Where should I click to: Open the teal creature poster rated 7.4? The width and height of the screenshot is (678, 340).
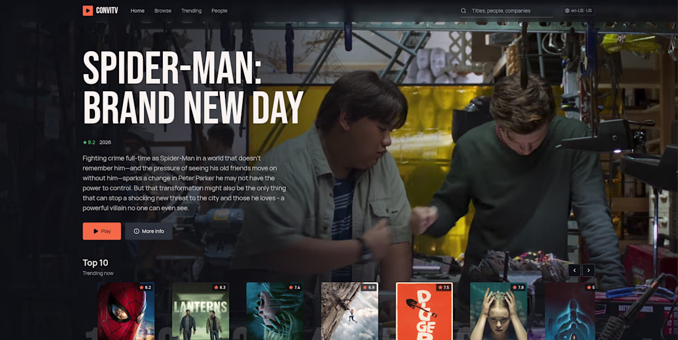[x=275, y=311]
